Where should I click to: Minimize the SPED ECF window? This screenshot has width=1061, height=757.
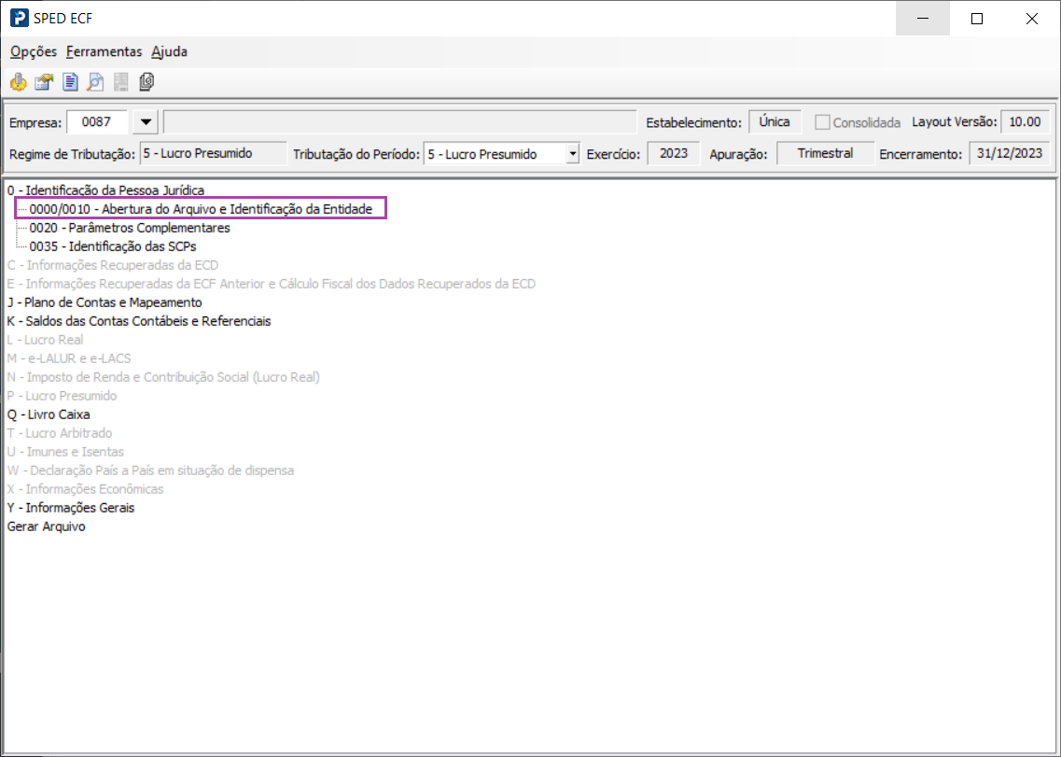click(x=923, y=19)
